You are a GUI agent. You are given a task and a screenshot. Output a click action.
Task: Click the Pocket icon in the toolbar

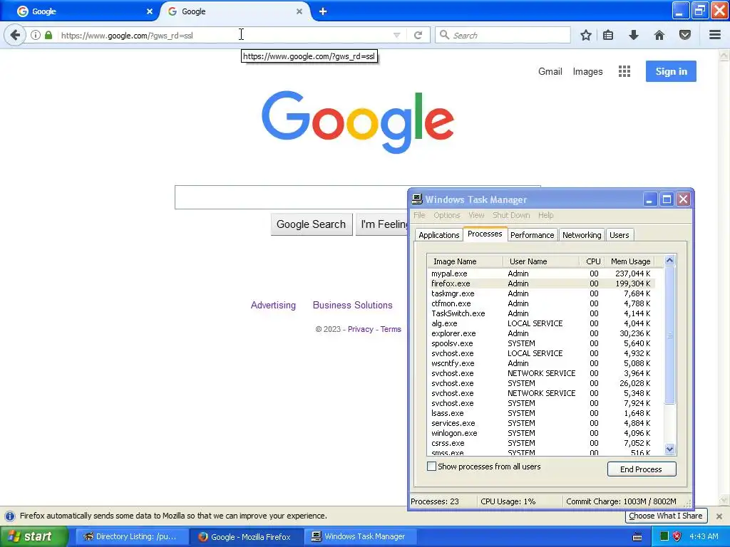click(x=685, y=35)
